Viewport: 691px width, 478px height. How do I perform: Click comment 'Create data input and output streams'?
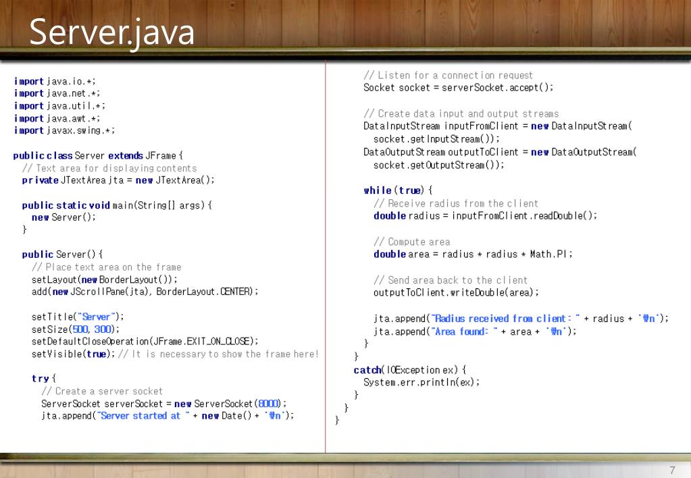[x=461, y=113]
